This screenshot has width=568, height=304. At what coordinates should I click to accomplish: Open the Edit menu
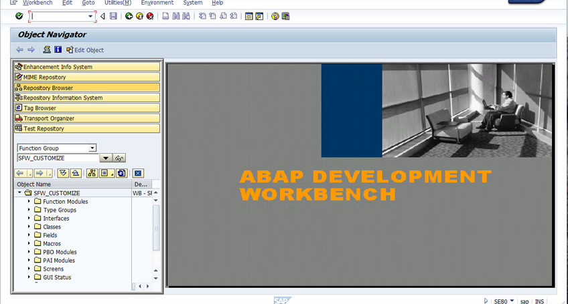[x=67, y=3]
